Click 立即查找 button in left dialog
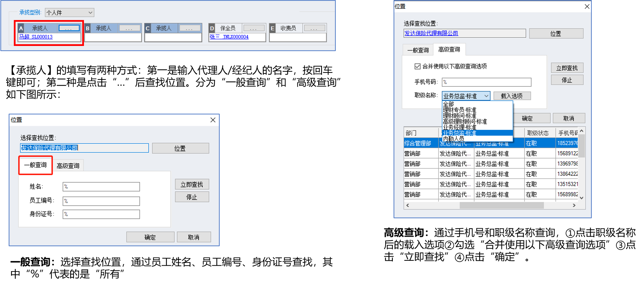644x286 pixels. tap(192, 184)
